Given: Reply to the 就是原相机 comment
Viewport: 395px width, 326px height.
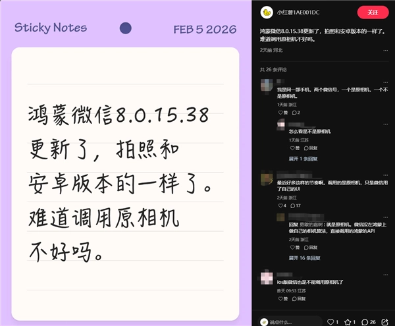Looking at the screenshot, I should 311,248.
